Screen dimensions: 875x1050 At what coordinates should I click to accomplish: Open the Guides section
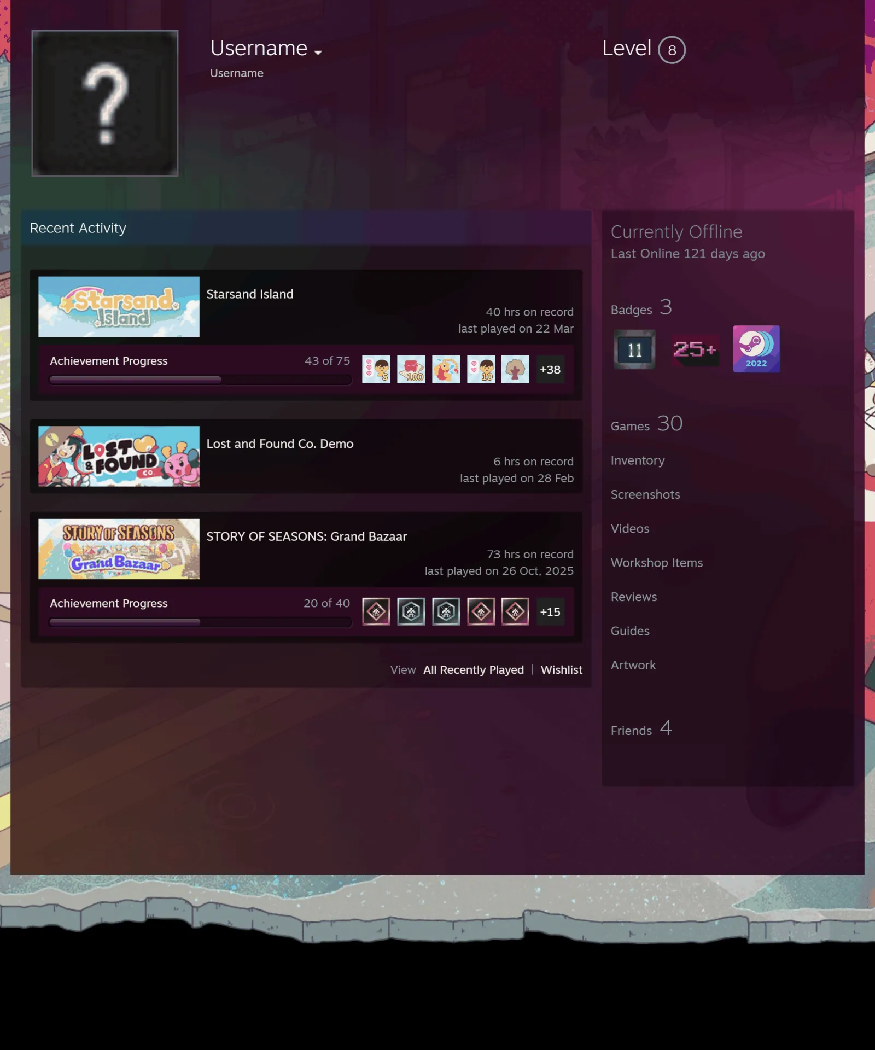click(x=630, y=631)
